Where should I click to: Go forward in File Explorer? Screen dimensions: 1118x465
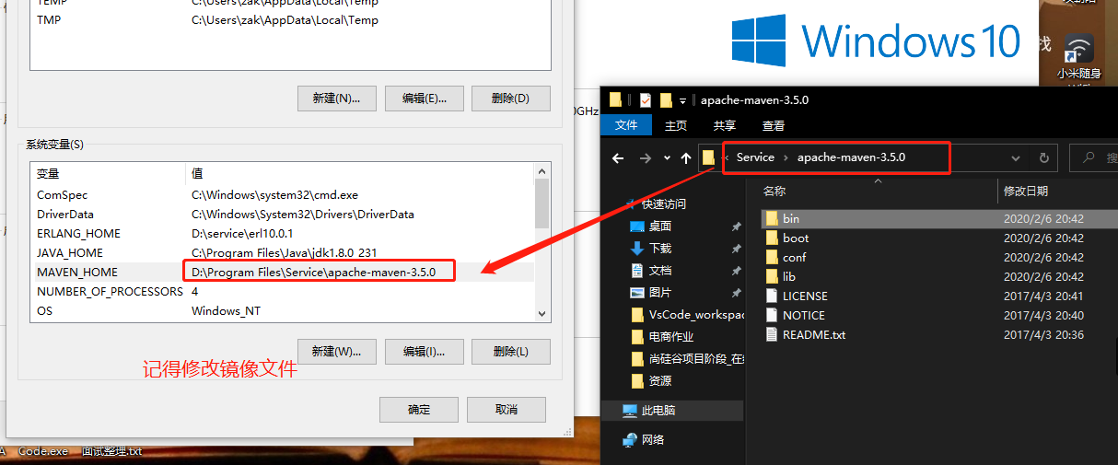[x=646, y=157]
